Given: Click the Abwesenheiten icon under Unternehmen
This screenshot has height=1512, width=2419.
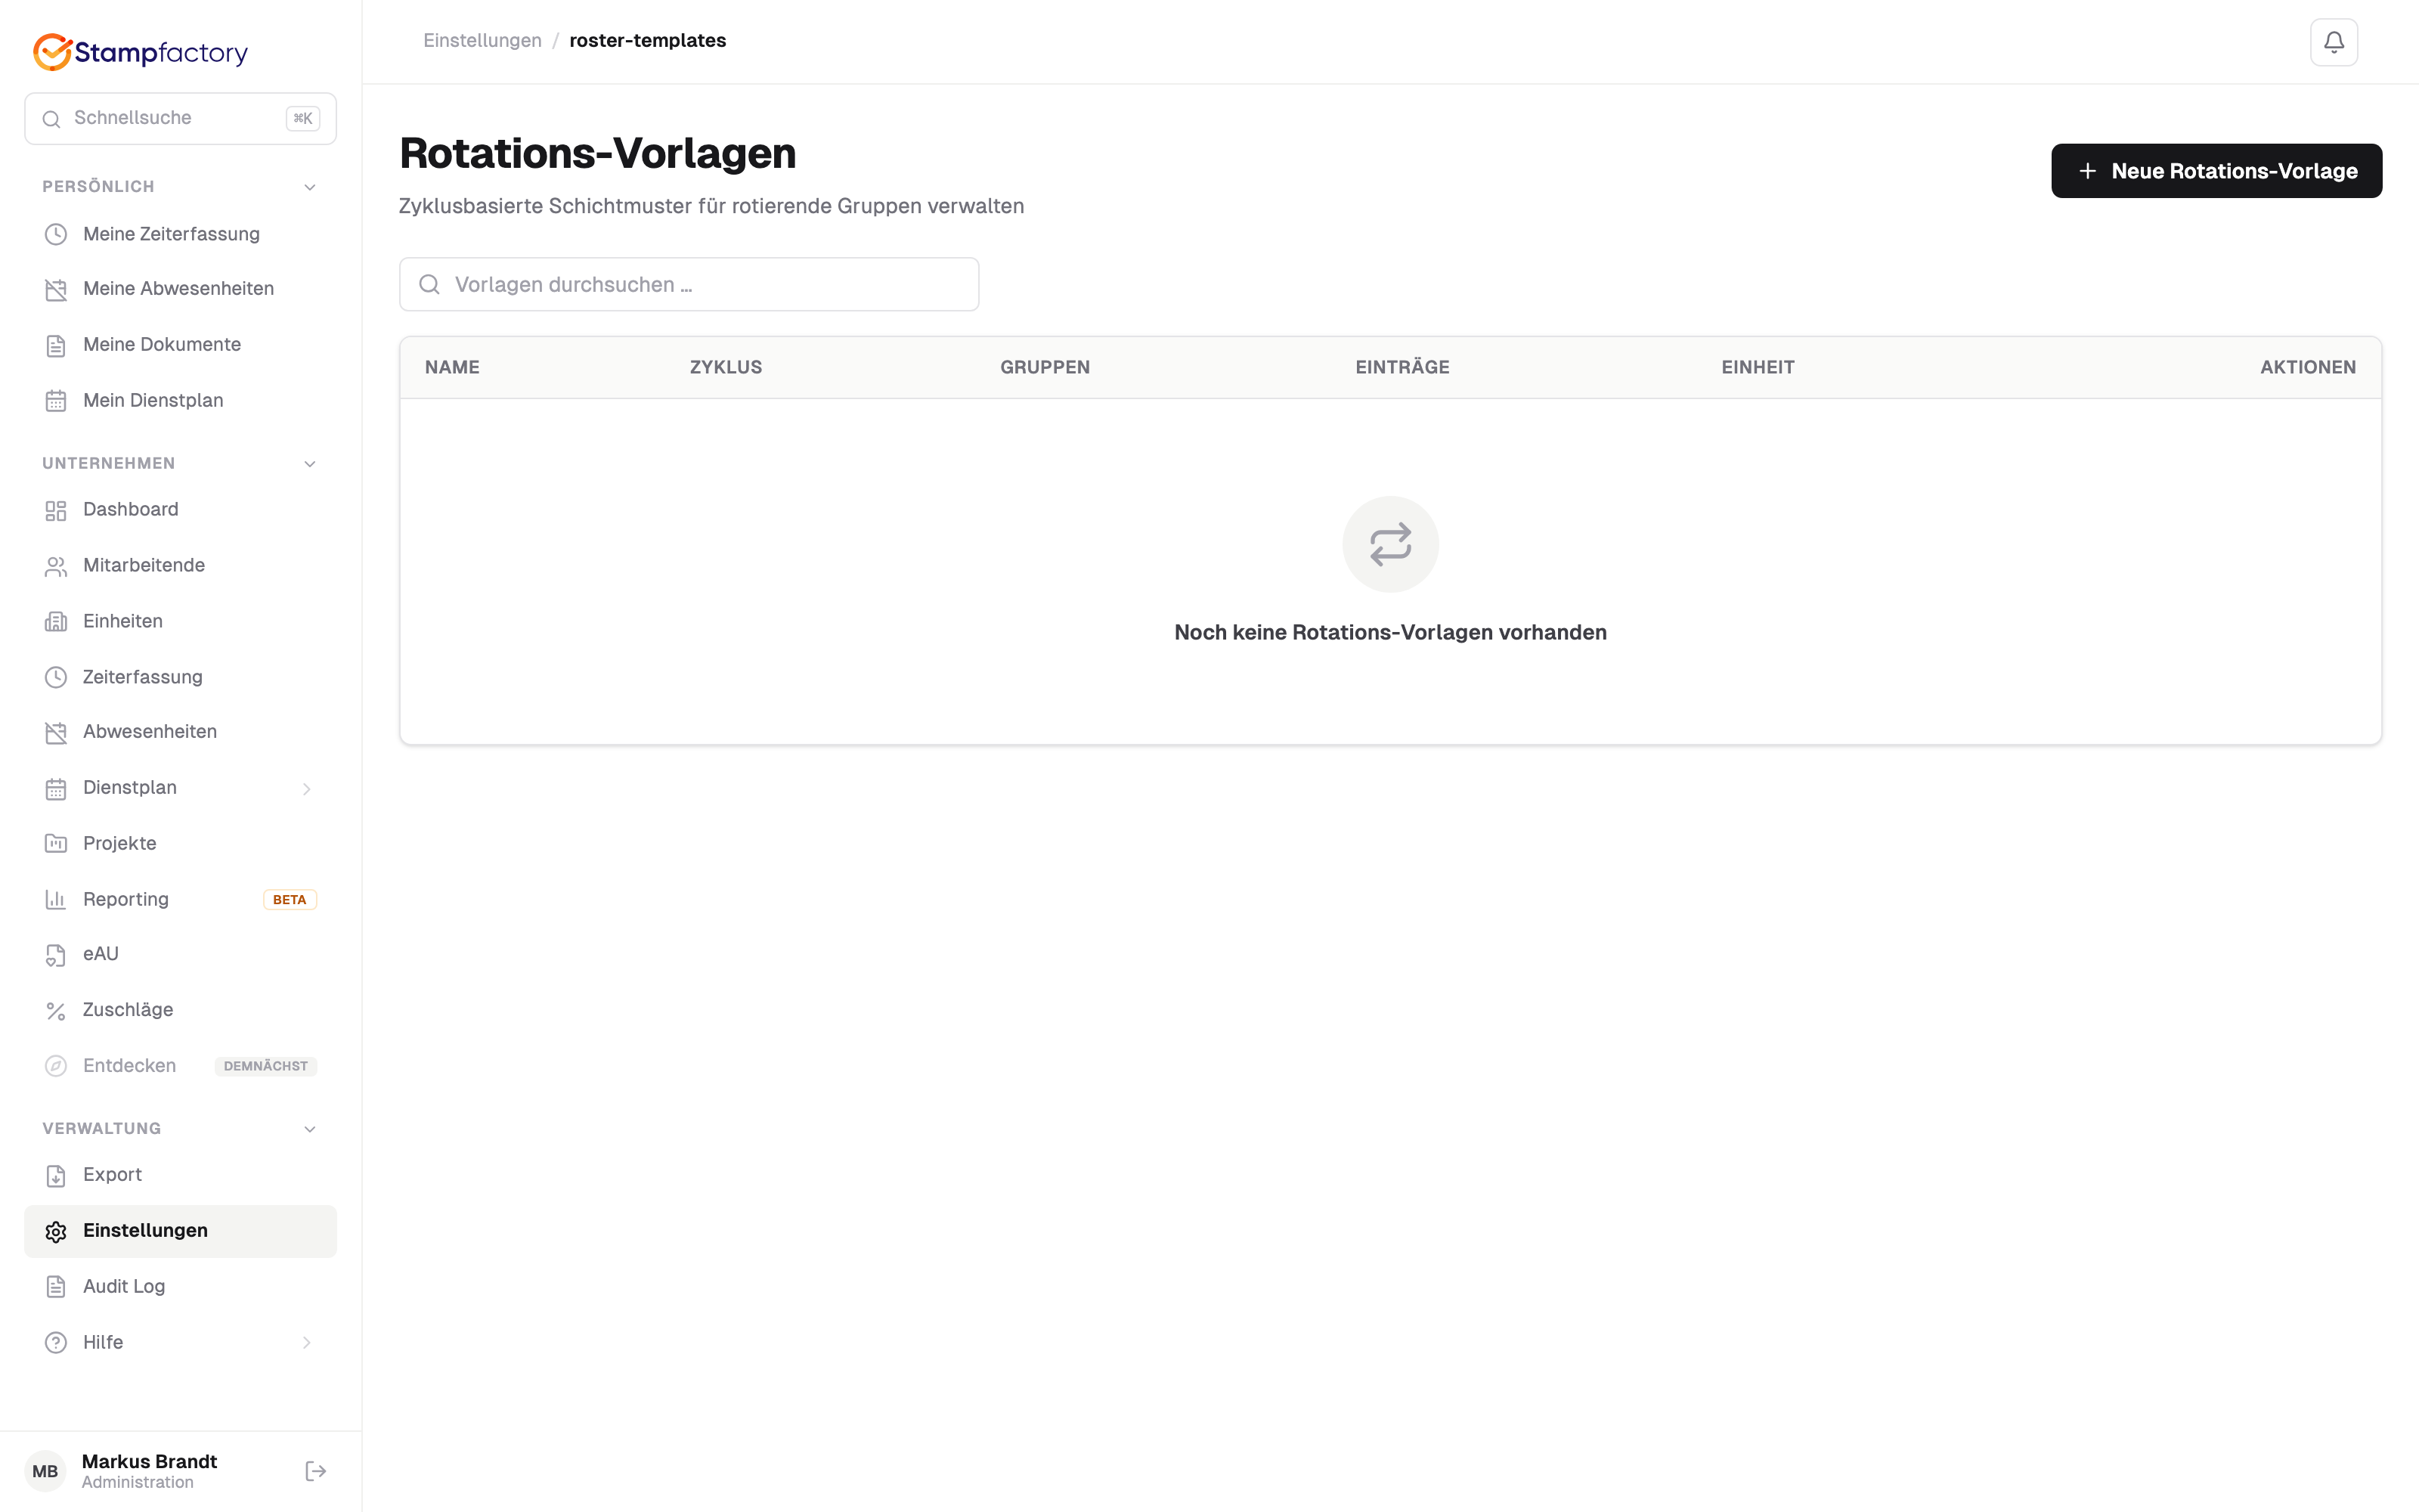Looking at the screenshot, I should tap(56, 732).
